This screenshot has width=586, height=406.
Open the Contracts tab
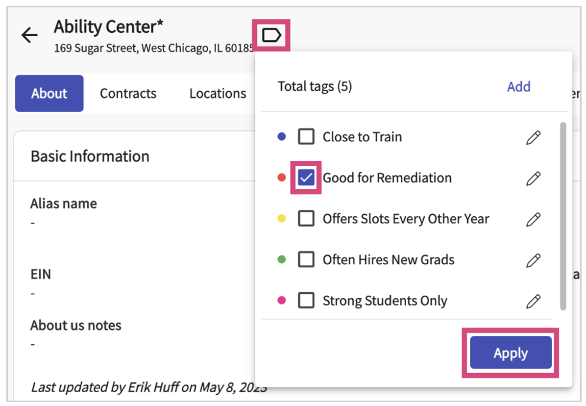(128, 93)
